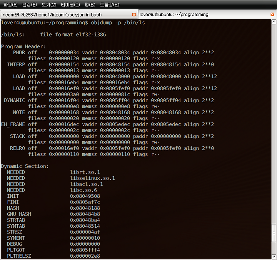
Task: Click the 'objdump -p /bin/ls' command text
Action: pos(118,23)
